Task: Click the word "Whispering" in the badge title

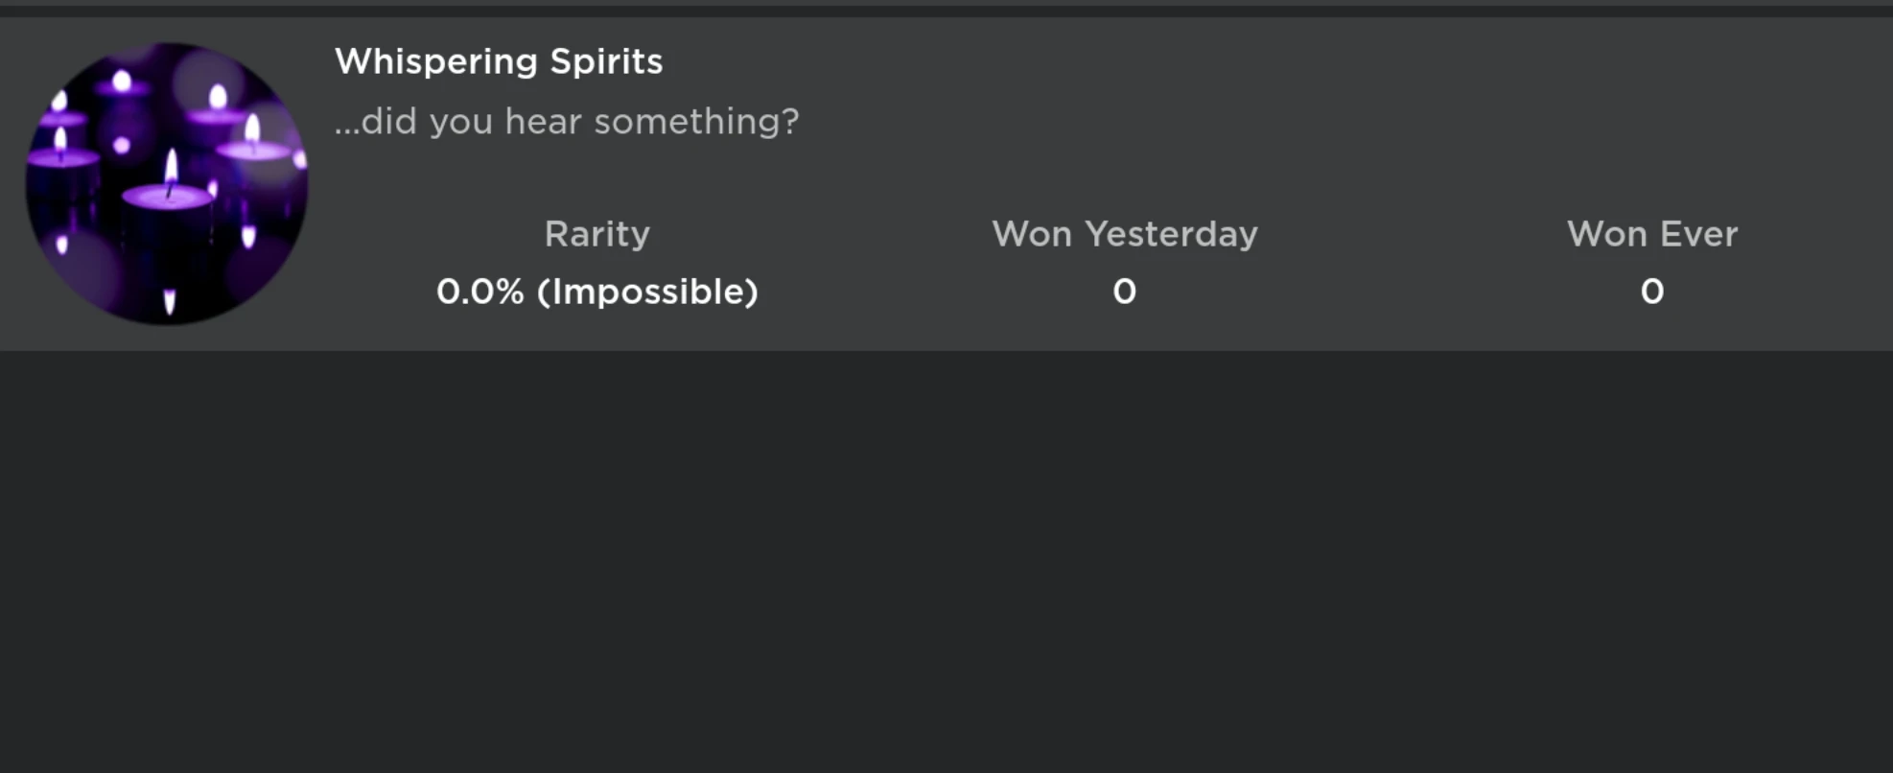Action: click(x=436, y=61)
